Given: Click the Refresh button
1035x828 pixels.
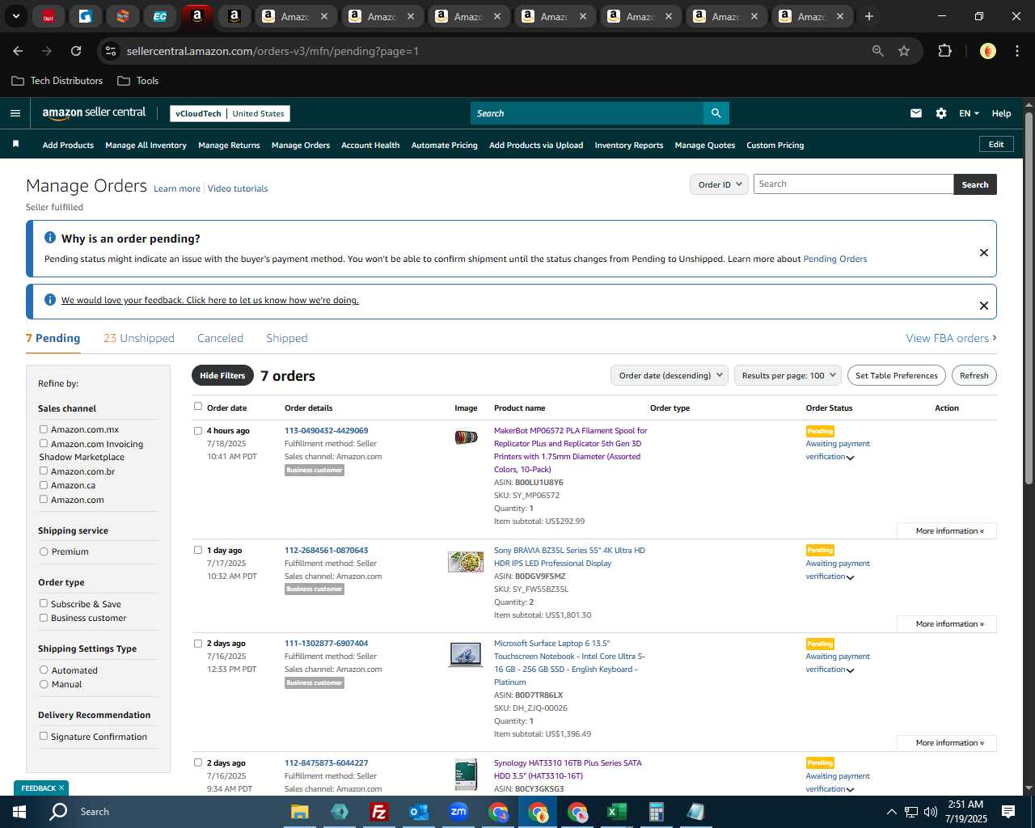Looking at the screenshot, I should coord(974,375).
